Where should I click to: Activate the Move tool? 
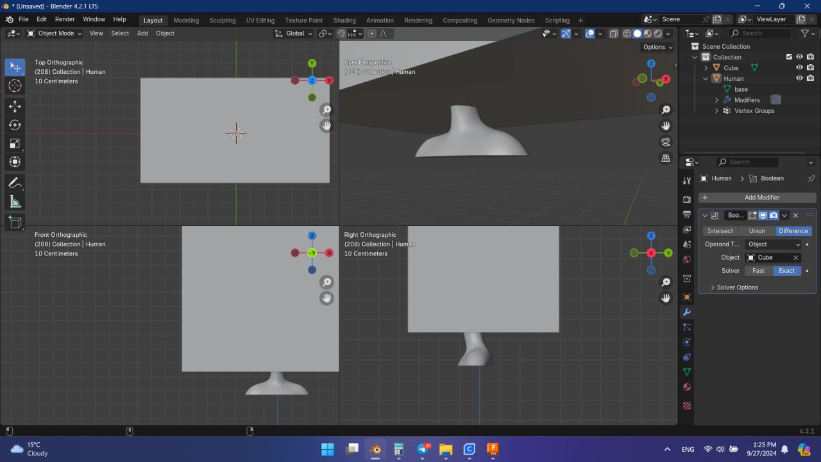pyautogui.click(x=15, y=106)
